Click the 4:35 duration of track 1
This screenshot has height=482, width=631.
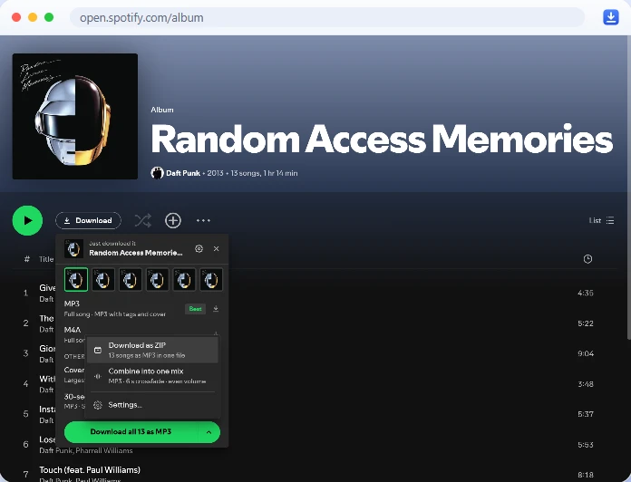(x=585, y=293)
